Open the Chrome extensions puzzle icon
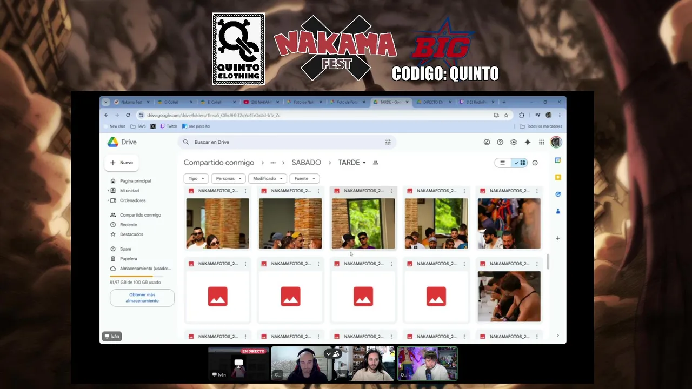The width and height of the screenshot is (692, 389). pyautogui.click(x=522, y=115)
